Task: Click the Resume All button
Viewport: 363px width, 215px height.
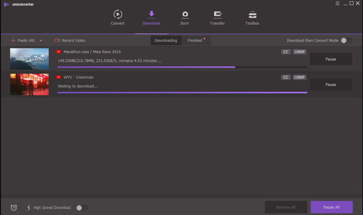Action: 286,207
